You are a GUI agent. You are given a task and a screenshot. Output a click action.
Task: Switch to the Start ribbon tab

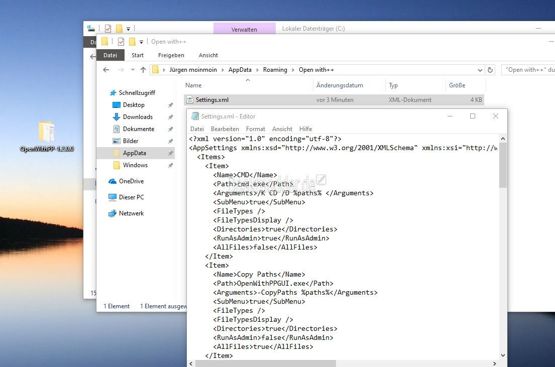(137, 55)
